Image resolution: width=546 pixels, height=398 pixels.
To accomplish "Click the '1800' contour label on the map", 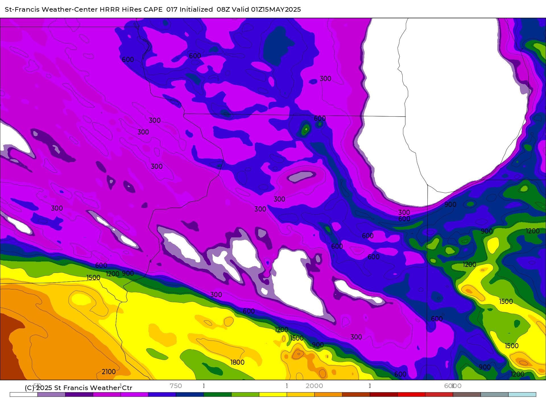I will (237, 362).
